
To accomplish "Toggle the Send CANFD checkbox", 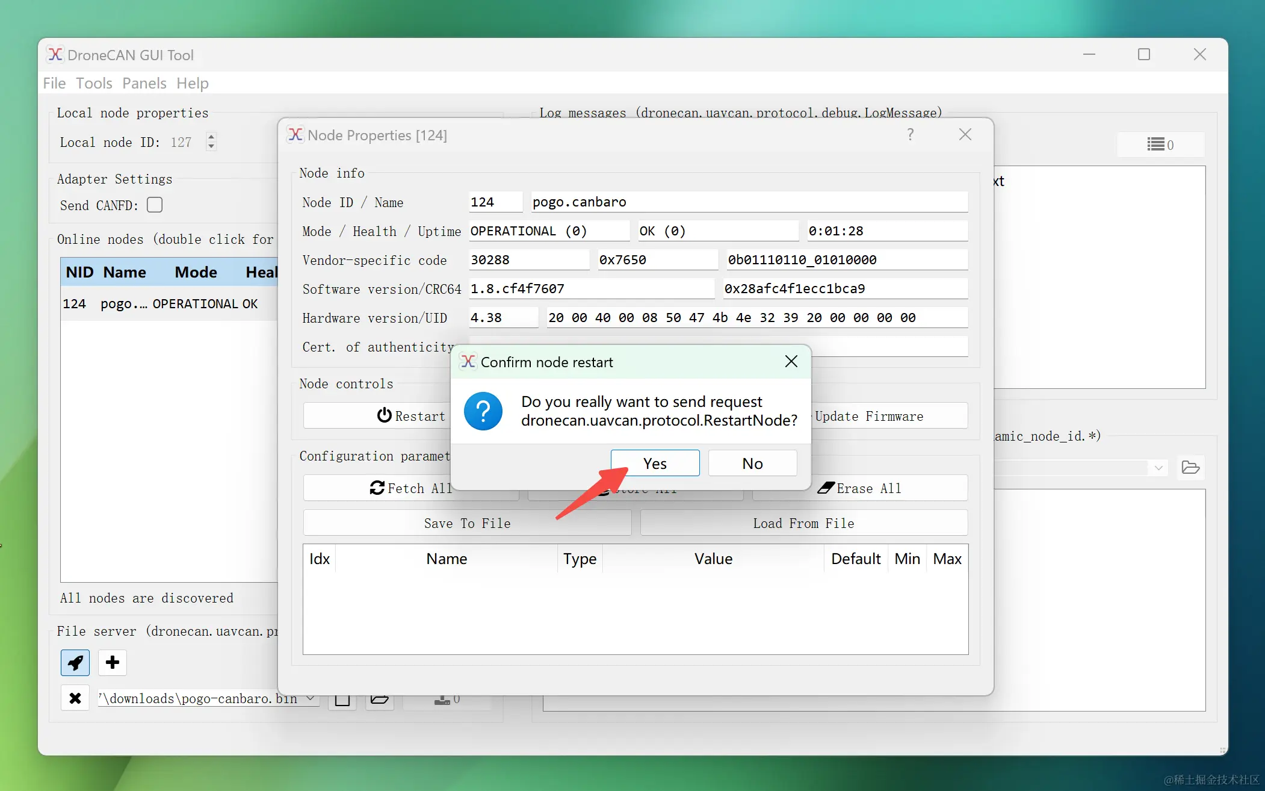I will coord(155,205).
